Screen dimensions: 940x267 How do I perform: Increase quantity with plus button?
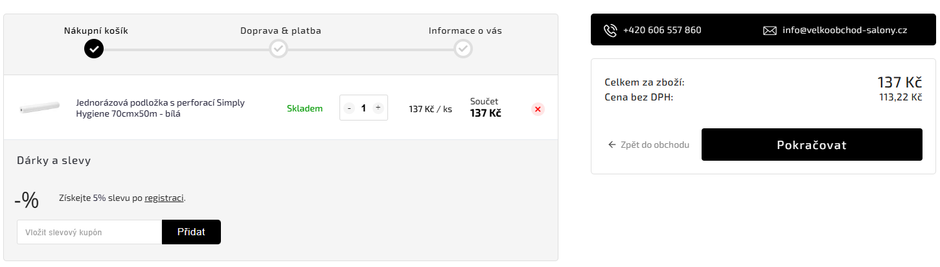click(x=378, y=108)
